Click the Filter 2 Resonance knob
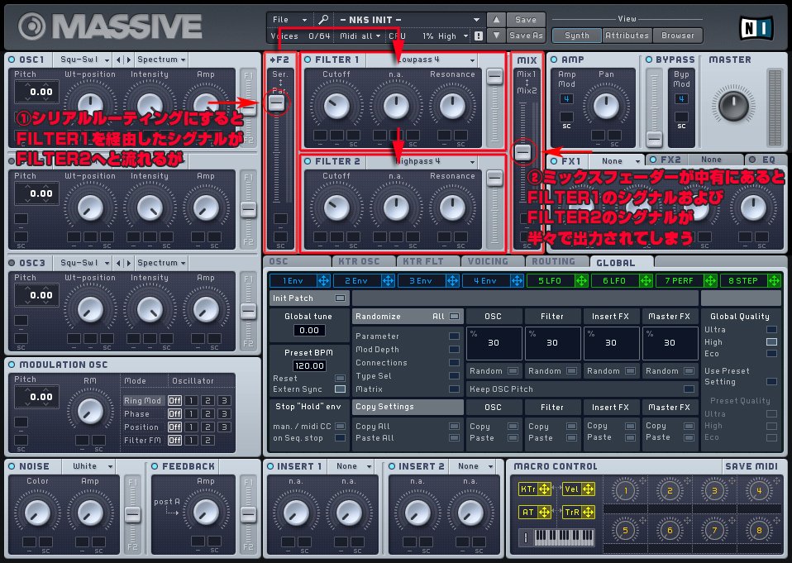This screenshot has width=792, height=563. pos(452,208)
